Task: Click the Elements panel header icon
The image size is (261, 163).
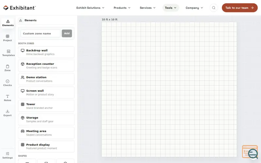Action: [21, 20]
